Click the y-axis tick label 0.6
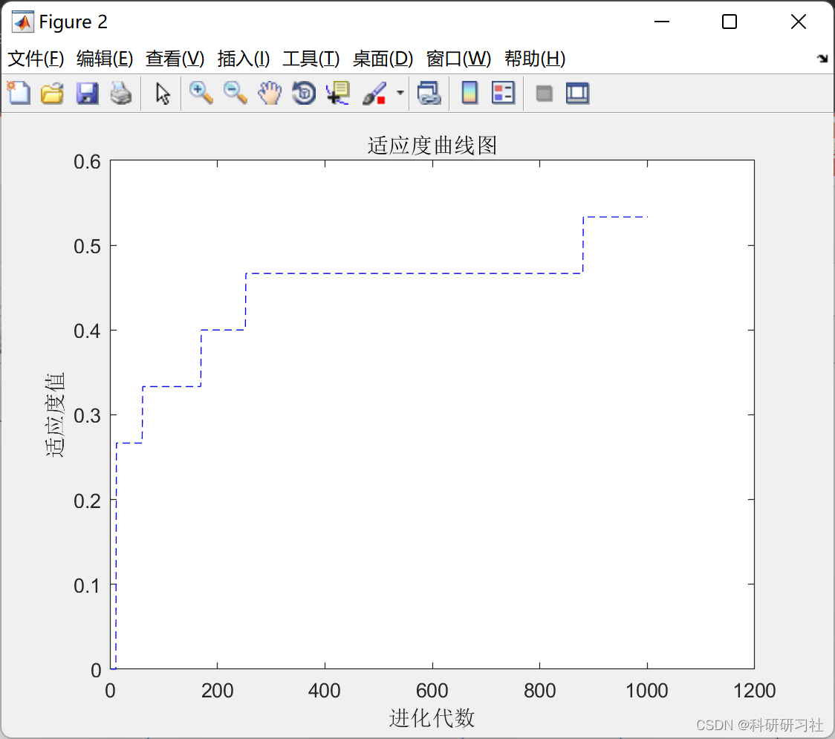 coord(88,162)
